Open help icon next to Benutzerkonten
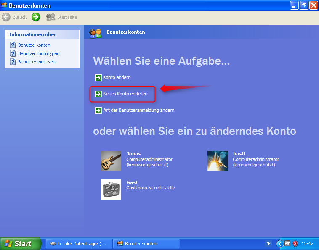319x250 pixels. tap(13, 45)
